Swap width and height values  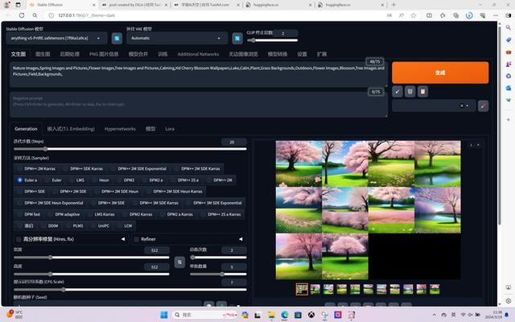(x=179, y=262)
